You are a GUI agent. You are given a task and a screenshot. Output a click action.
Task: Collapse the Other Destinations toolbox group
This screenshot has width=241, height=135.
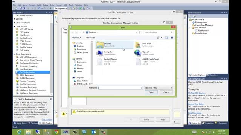click(15, 54)
